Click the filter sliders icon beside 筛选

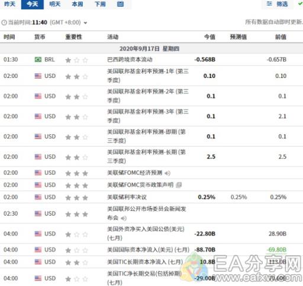pyautogui.click(x=269, y=4)
